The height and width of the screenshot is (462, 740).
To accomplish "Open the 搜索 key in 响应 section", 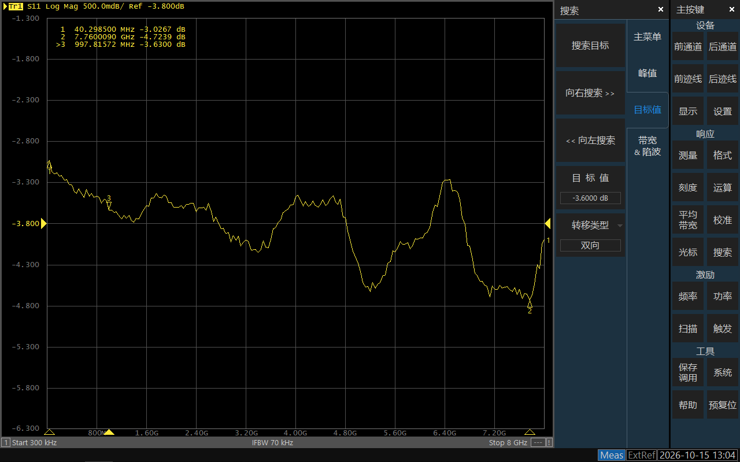I will 723,253.
